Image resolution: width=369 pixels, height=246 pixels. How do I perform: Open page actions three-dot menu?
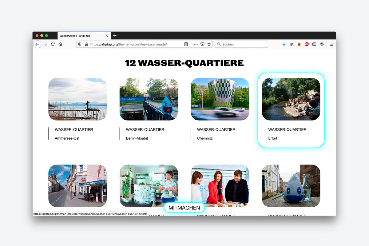point(196,44)
